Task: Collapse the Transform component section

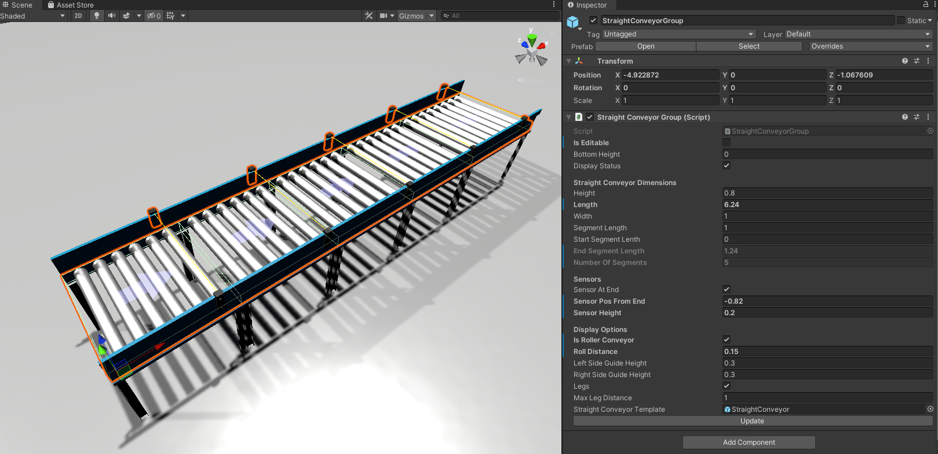Action: [569, 61]
